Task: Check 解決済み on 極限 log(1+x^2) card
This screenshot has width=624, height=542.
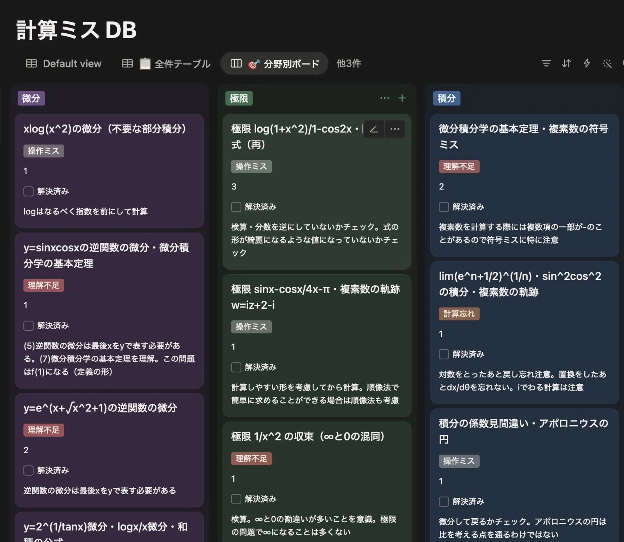Action: coord(236,207)
